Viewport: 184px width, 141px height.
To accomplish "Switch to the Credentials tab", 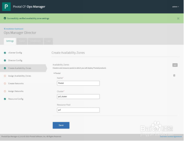I will coord(36,41).
